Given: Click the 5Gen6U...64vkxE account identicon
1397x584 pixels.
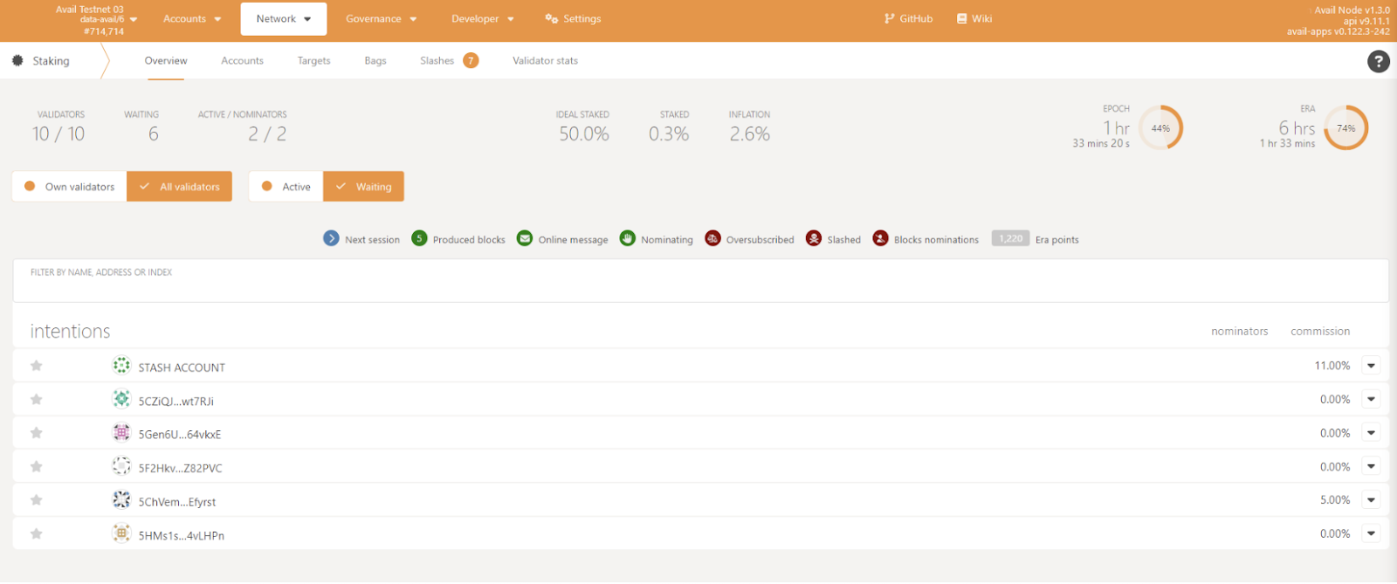Looking at the screenshot, I should pyautogui.click(x=121, y=433).
